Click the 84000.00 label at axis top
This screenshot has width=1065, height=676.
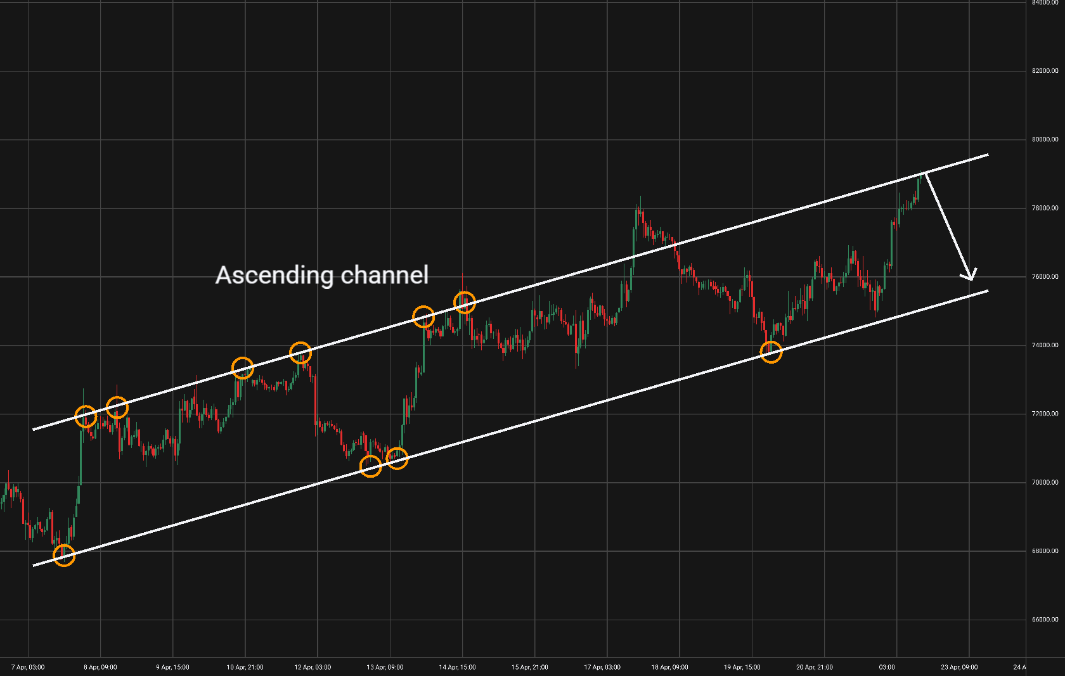click(x=1045, y=3)
